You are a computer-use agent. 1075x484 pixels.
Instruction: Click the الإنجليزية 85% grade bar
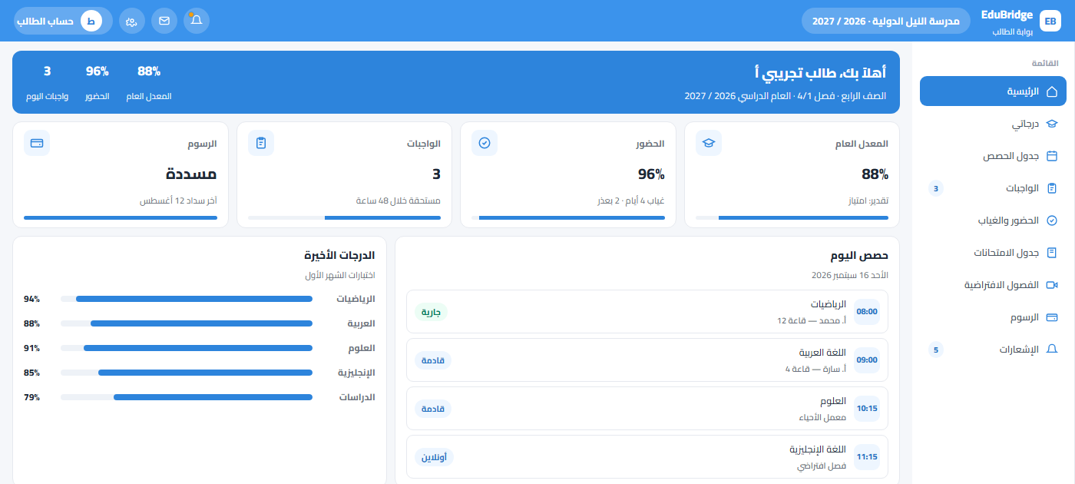tap(187, 373)
